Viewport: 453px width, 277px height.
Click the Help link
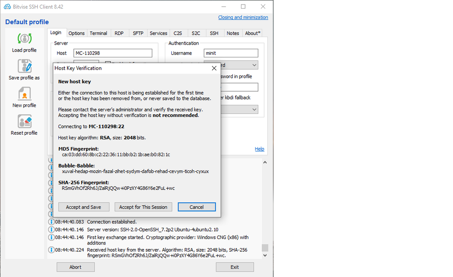[x=260, y=149]
